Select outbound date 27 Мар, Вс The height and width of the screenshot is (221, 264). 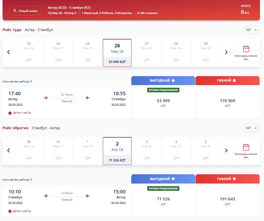coord(147,53)
